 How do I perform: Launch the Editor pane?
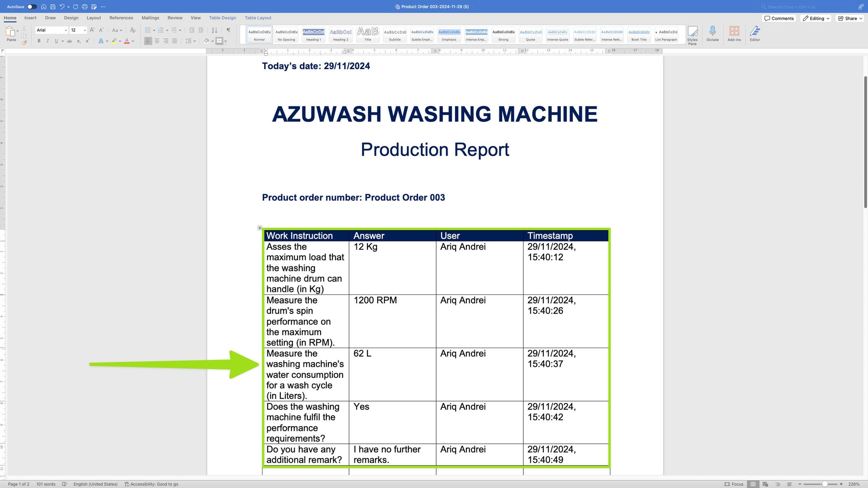click(755, 34)
